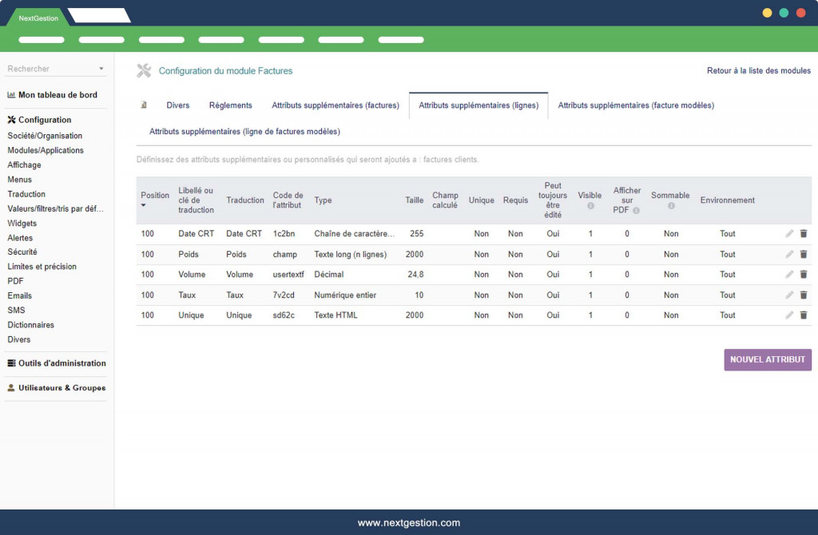Delete the Poids attribute via trash icon

804,255
